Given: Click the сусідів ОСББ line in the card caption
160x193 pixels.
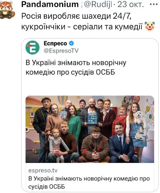Looking at the screenshot, I should (x=47, y=187).
